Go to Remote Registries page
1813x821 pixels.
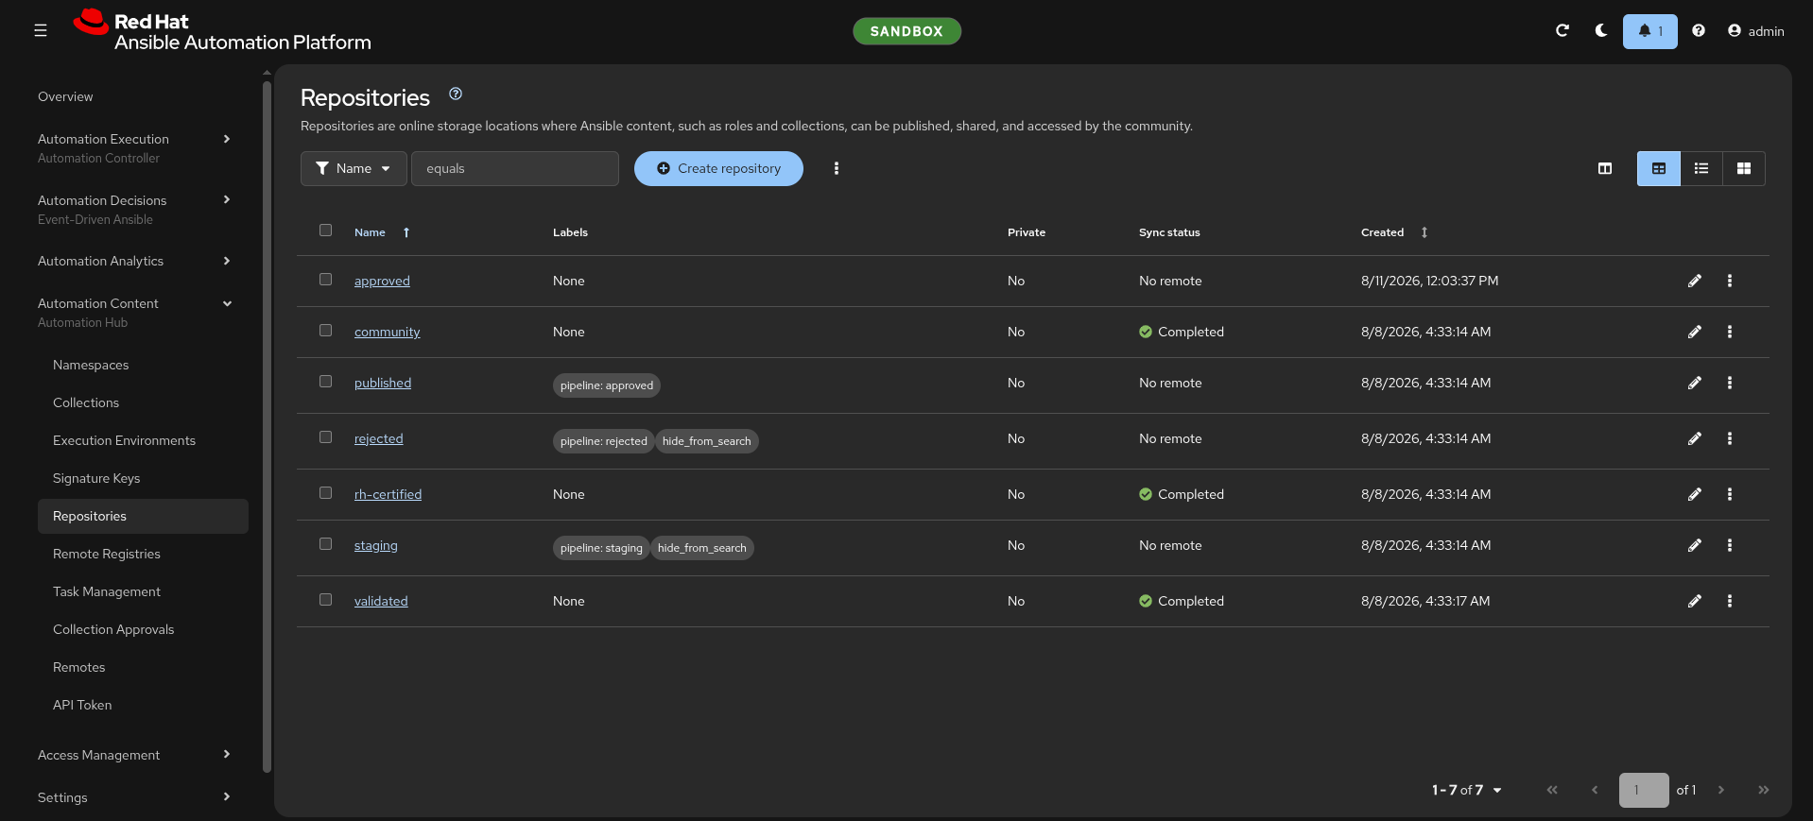(x=107, y=554)
